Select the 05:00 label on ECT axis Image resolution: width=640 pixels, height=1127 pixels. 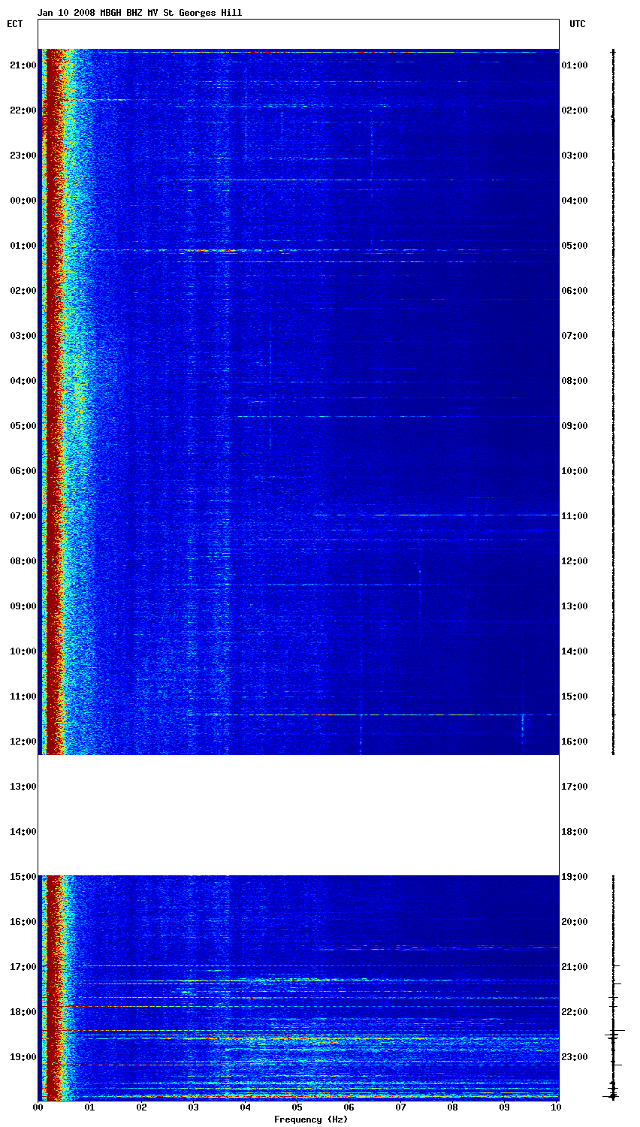coord(23,426)
